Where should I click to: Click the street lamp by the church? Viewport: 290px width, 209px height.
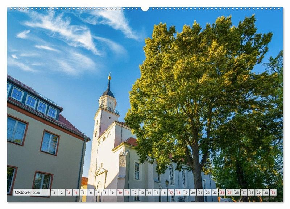click(x=167, y=183)
